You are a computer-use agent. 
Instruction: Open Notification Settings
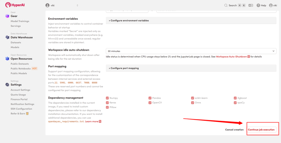point(22,104)
